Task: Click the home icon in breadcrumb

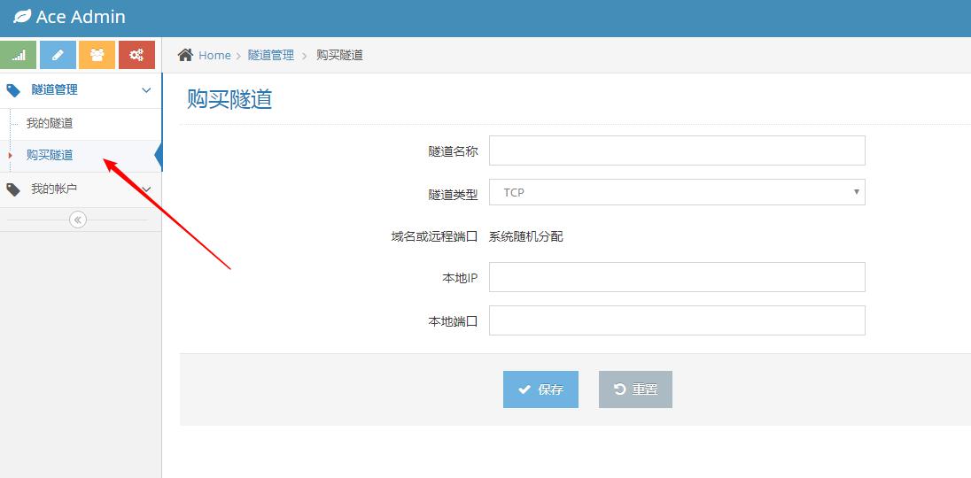Action: tap(185, 55)
